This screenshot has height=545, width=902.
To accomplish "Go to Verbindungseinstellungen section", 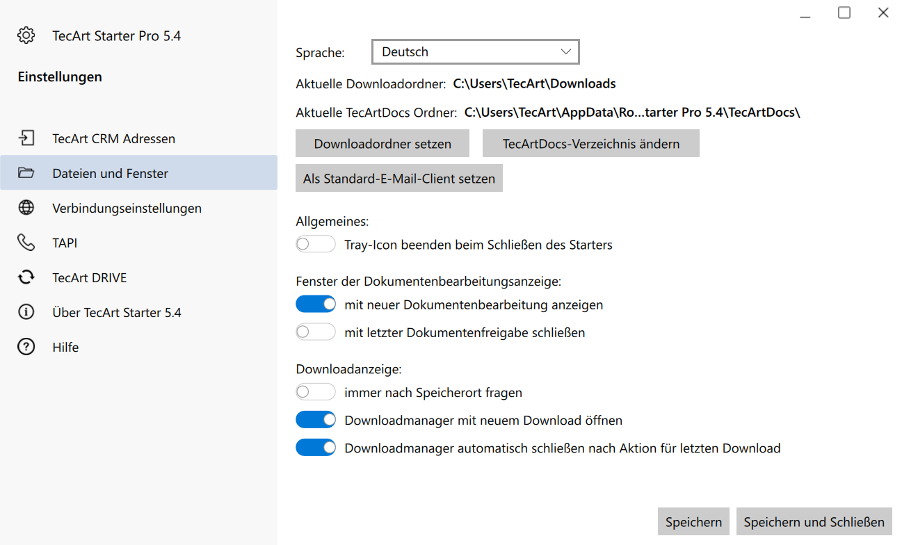I will (138, 208).
